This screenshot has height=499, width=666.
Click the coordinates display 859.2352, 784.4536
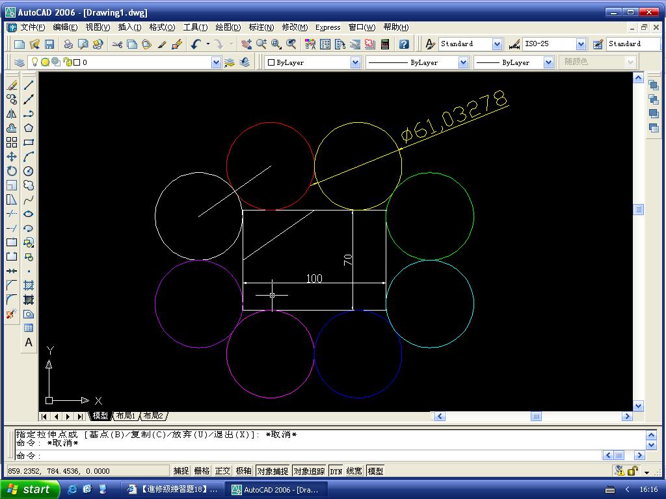tap(88, 471)
